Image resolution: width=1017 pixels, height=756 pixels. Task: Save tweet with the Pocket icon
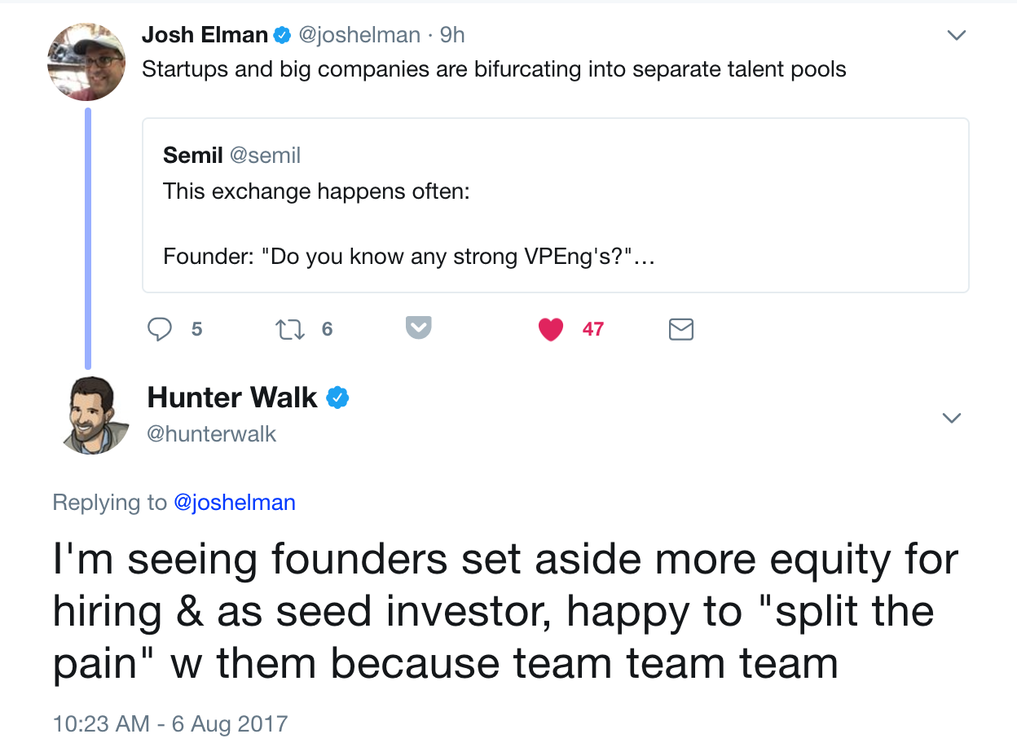click(x=418, y=328)
